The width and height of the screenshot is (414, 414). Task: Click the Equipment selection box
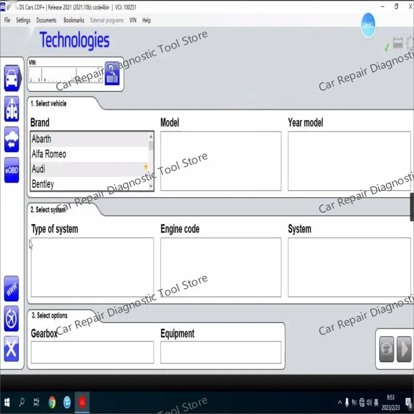point(221,352)
